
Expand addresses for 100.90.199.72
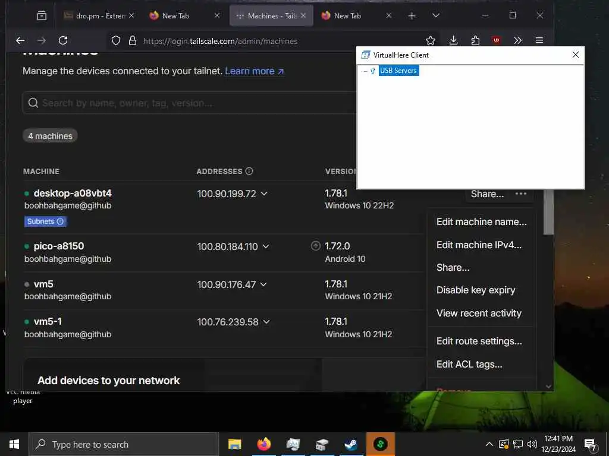click(x=264, y=194)
